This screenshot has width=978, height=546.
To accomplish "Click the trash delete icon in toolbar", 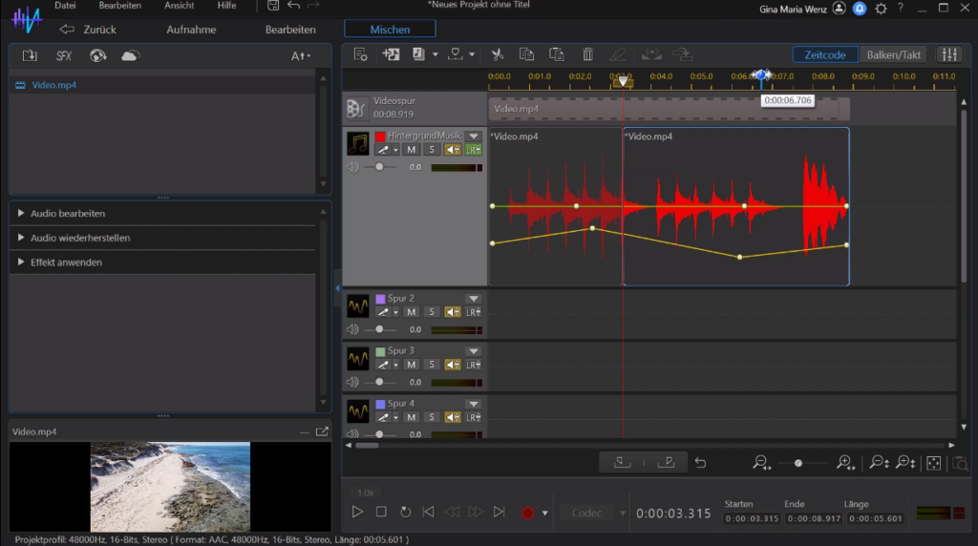I will click(587, 54).
